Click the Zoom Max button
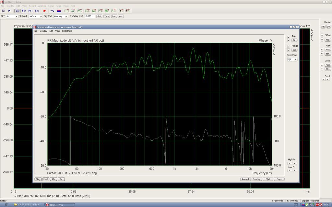The height and width of the screenshot is (207, 332). (327, 65)
